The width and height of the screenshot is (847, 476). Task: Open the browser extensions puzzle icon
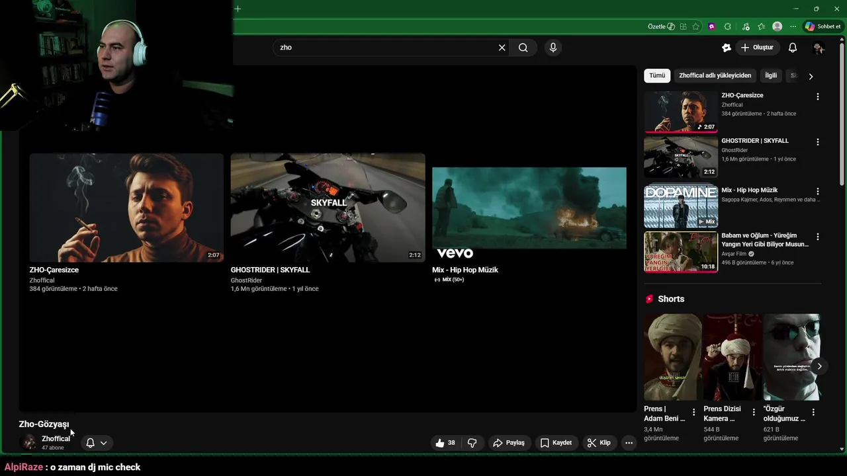[x=728, y=26]
